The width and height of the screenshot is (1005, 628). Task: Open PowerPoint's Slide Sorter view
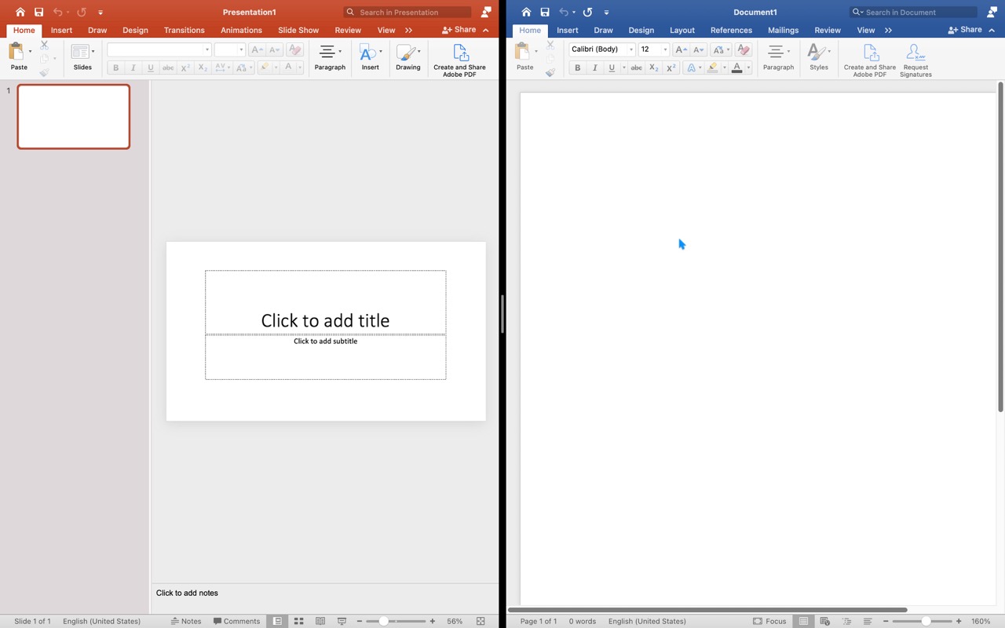click(x=299, y=621)
